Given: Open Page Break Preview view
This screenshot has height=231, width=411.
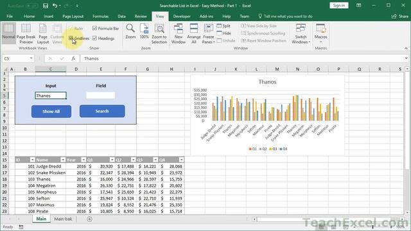Looking at the screenshot, I should pyautogui.click(x=26, y=33).
